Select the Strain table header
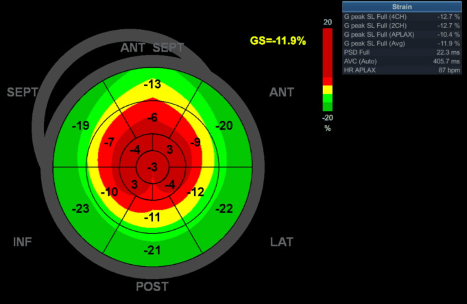 (402, 7)
